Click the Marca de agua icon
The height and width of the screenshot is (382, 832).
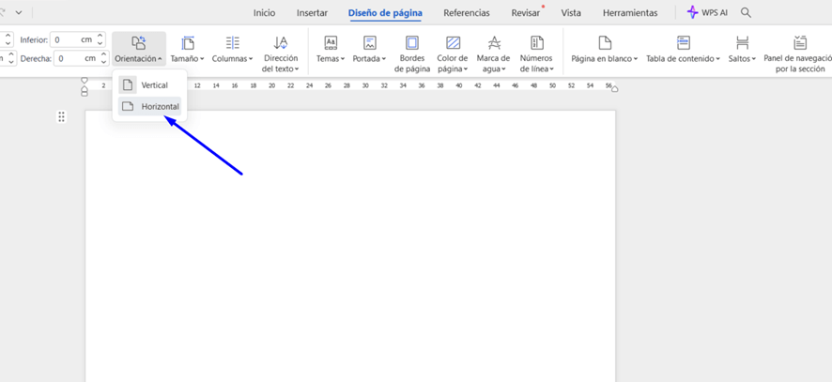[x=494, y=43]
